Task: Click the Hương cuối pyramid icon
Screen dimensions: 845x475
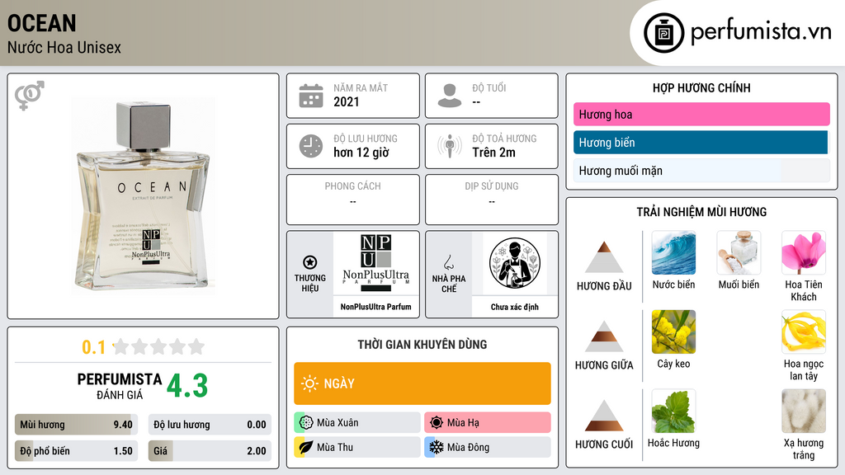Action: tap(604, 416)
